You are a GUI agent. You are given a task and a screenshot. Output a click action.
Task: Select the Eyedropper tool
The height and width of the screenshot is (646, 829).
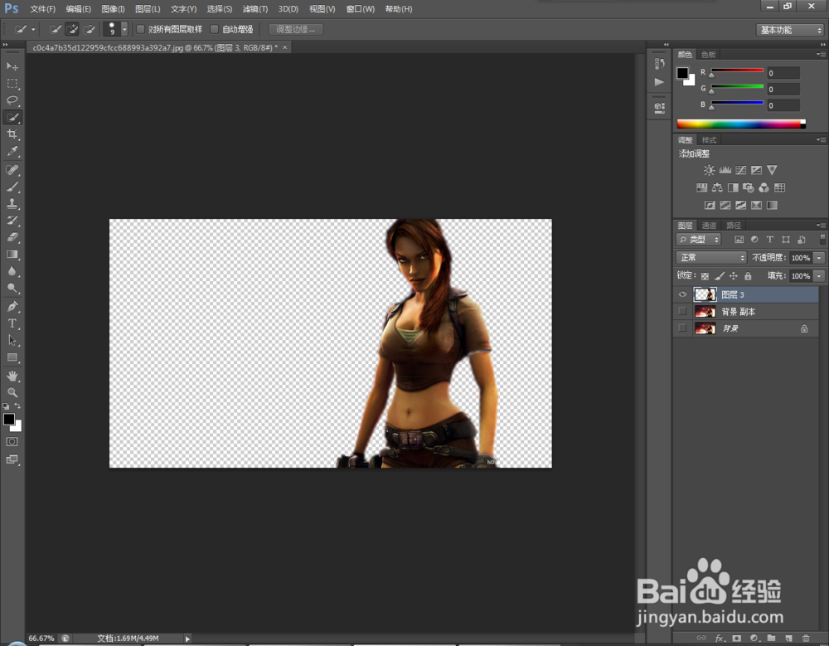(x=12, y=151)
